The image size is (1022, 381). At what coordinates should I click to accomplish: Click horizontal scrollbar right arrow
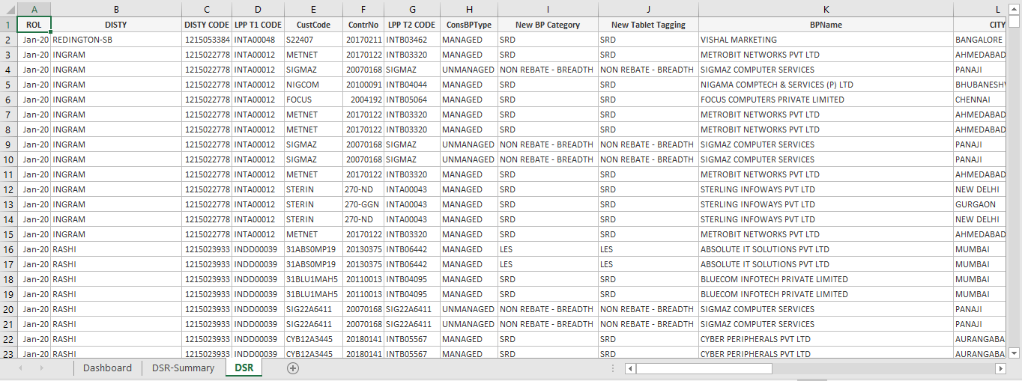(1000, 368)
